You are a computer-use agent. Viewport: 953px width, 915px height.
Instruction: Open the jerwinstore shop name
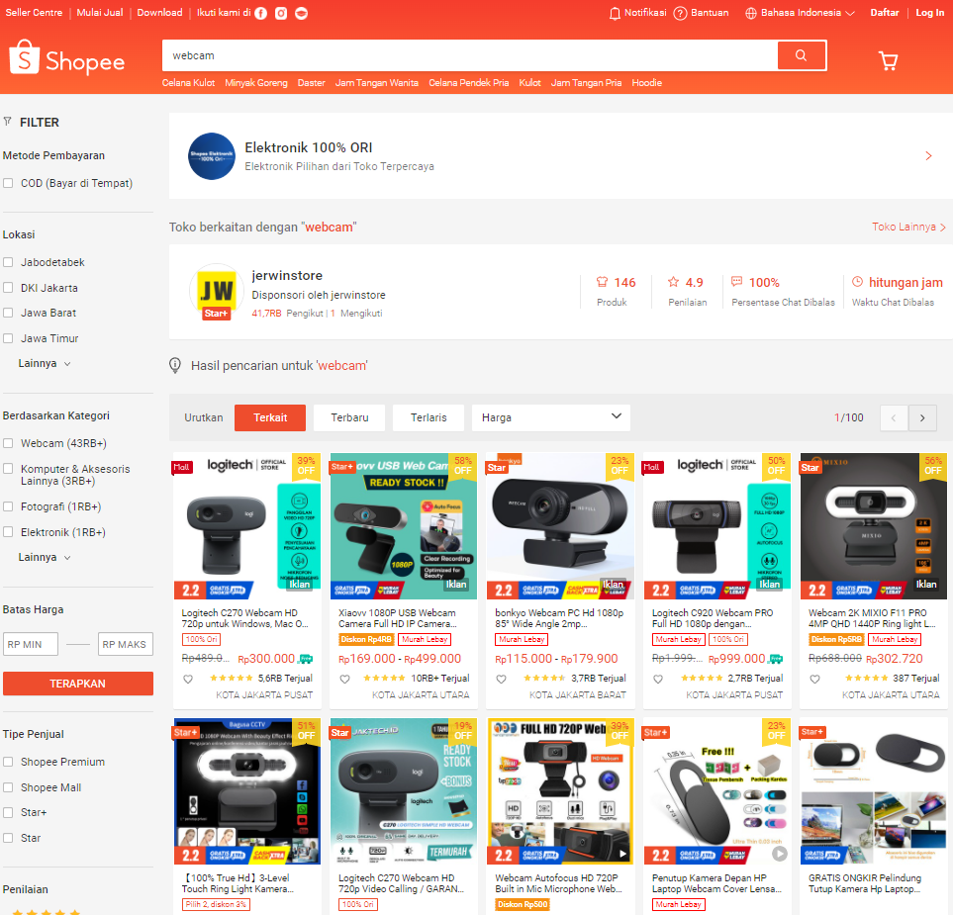pyautogui.click(x=287, y=275)
